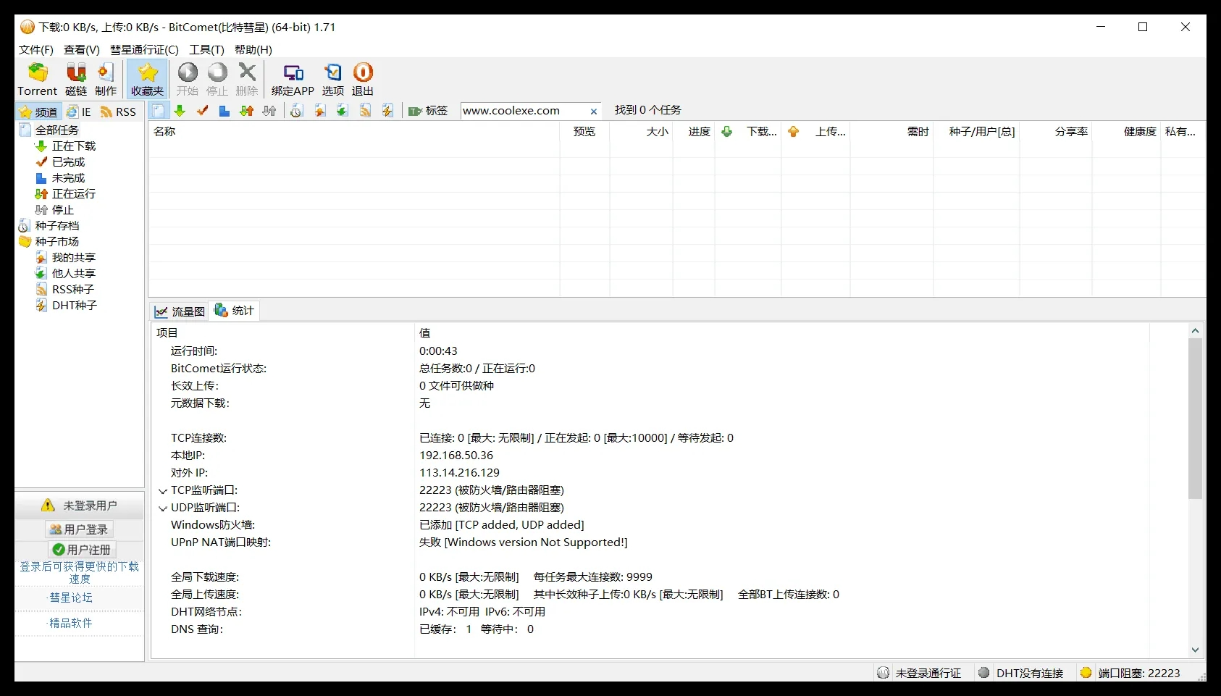Switch to the 统计 statistics tab
Screen dimensions: 1221x696
point(234,311)
